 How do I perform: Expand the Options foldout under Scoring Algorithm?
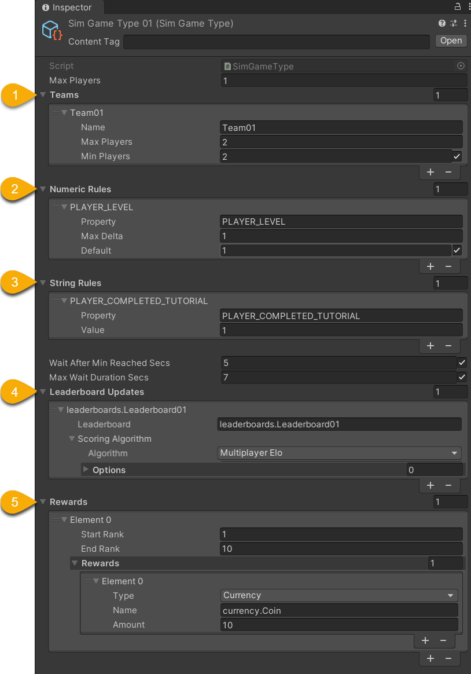click(86, 470)
